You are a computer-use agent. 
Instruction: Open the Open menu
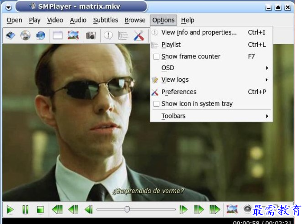click(14, 20)
